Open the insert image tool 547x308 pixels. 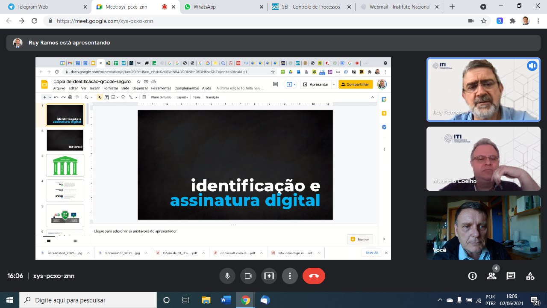tap(113, 97)
